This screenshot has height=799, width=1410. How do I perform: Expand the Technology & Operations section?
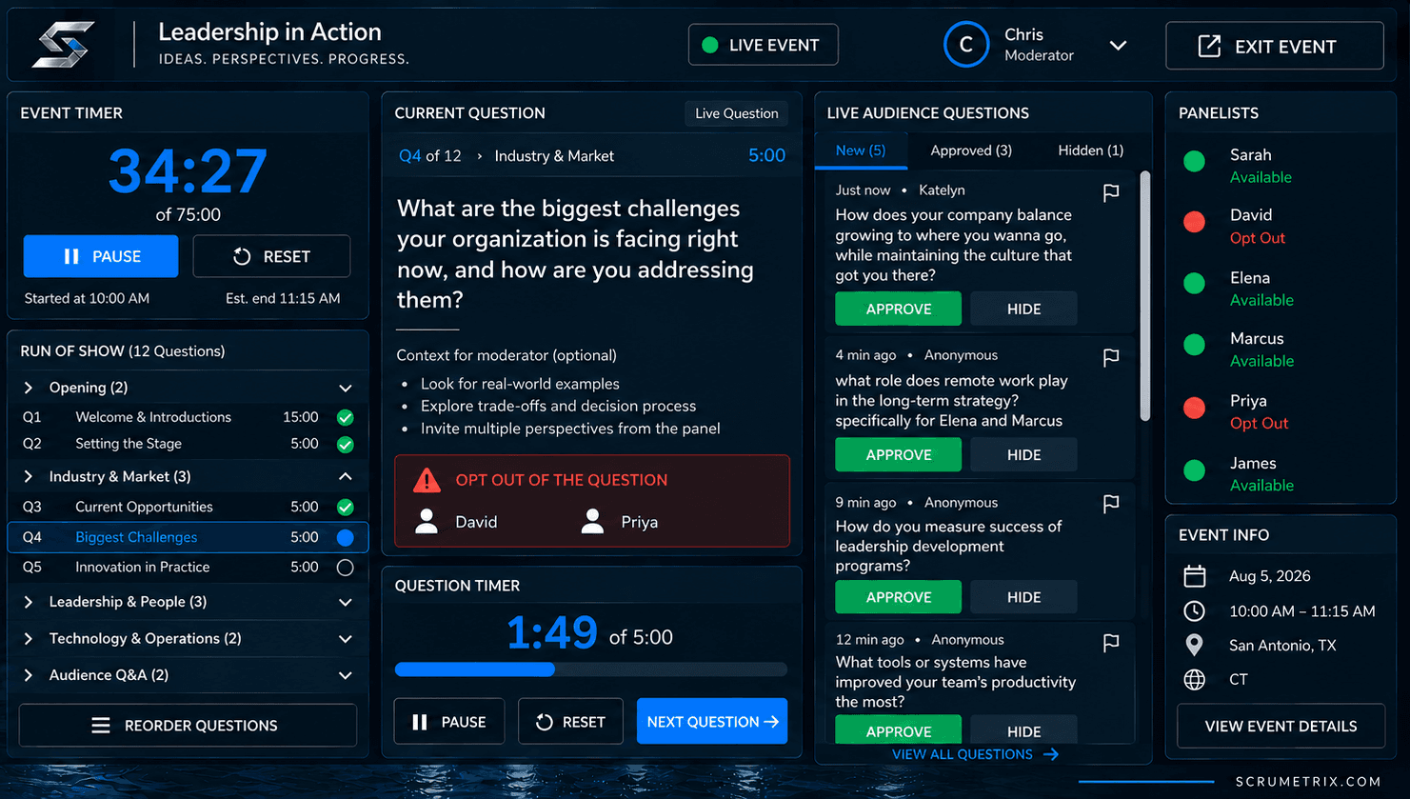346,639
